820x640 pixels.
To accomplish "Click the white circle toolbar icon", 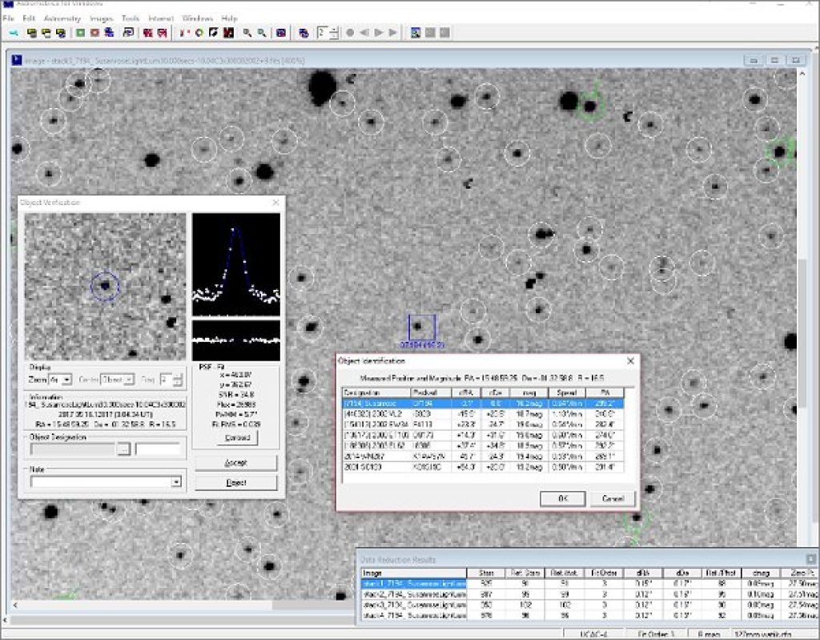I will coord(199,33).
